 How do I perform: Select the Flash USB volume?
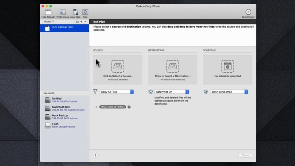(x=64, y=125)
